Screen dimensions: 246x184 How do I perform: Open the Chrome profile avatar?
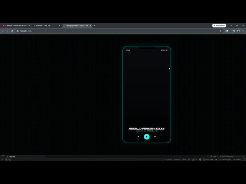click(x=238, y=31)
